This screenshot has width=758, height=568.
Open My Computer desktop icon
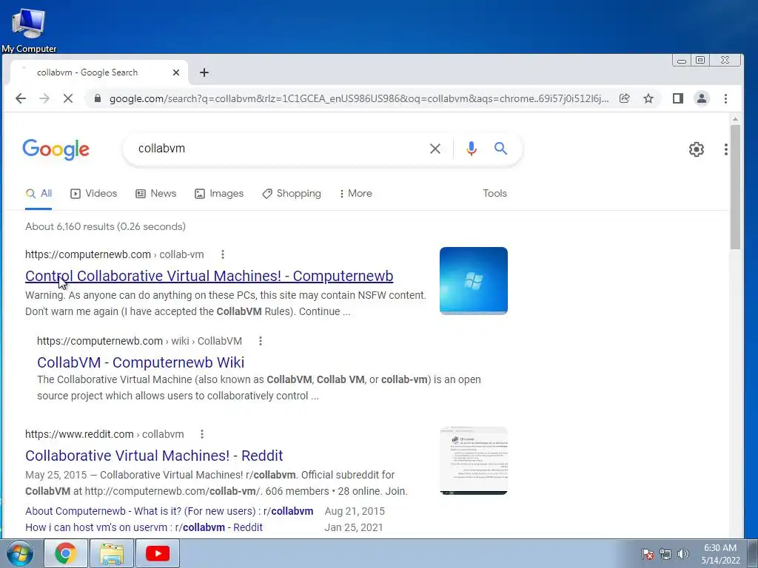pos(29,30)
